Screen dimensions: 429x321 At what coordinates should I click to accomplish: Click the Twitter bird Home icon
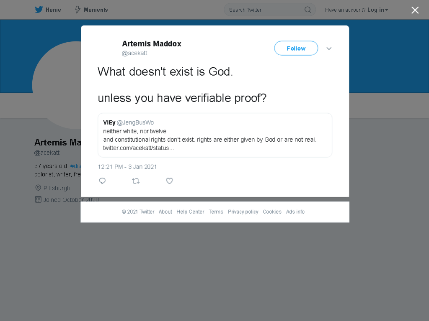pyautogui.click(x=39, y=10)
